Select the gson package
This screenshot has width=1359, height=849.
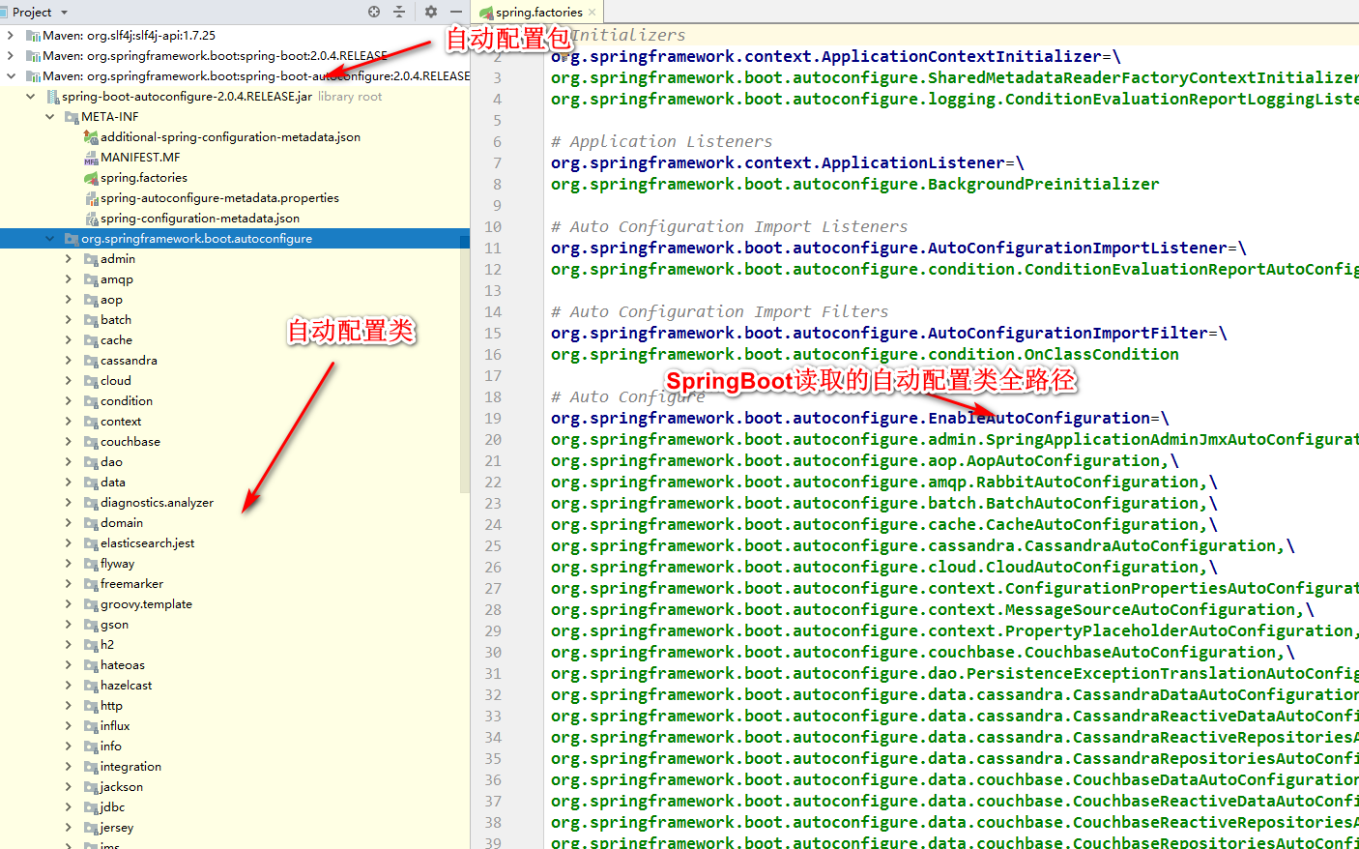(114, 624)
